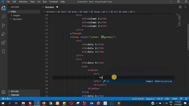
Task: Open FileZilla from the taskbar
Action: 30,103
